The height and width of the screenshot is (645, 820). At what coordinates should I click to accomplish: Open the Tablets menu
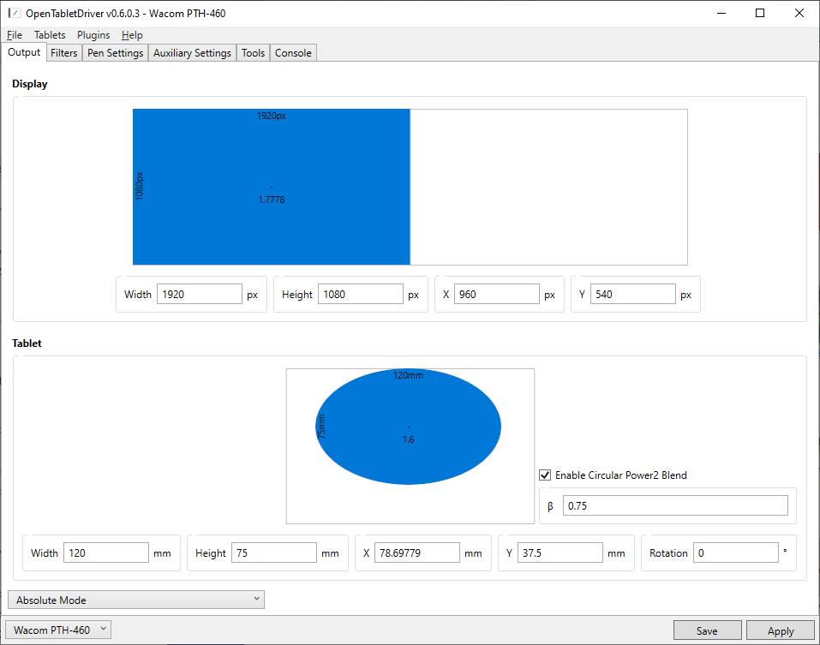point(50,35)
